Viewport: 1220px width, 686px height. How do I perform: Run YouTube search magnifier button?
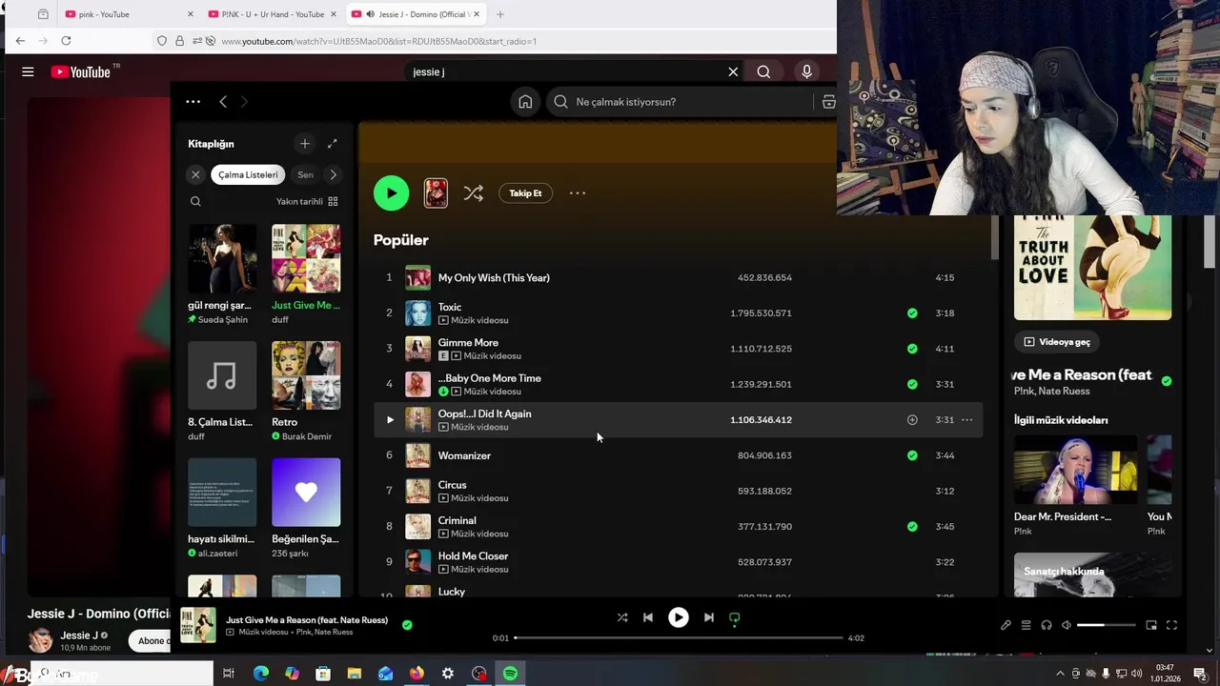pos(763,71)
